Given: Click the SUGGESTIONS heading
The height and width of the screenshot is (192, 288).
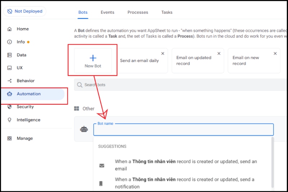Looking at the screenshot, I should (x=112, y=147).
